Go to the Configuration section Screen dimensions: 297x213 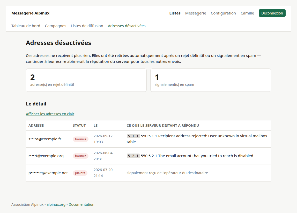point(223,13)
